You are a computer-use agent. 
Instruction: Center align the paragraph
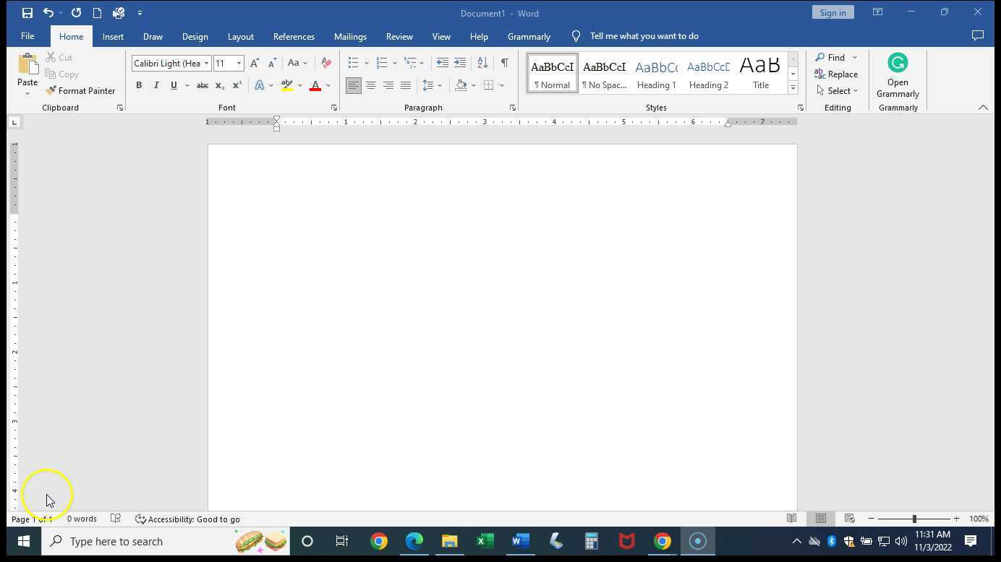(371, 85)
